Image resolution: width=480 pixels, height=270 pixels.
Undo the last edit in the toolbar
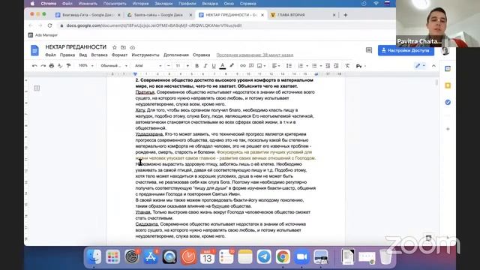[34, 66]
